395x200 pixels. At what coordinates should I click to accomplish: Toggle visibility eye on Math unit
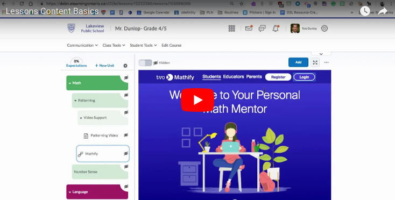click(126, 78)
